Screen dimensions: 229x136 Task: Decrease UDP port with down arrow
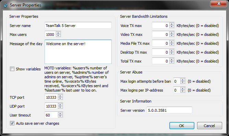(x=60, y=107)
